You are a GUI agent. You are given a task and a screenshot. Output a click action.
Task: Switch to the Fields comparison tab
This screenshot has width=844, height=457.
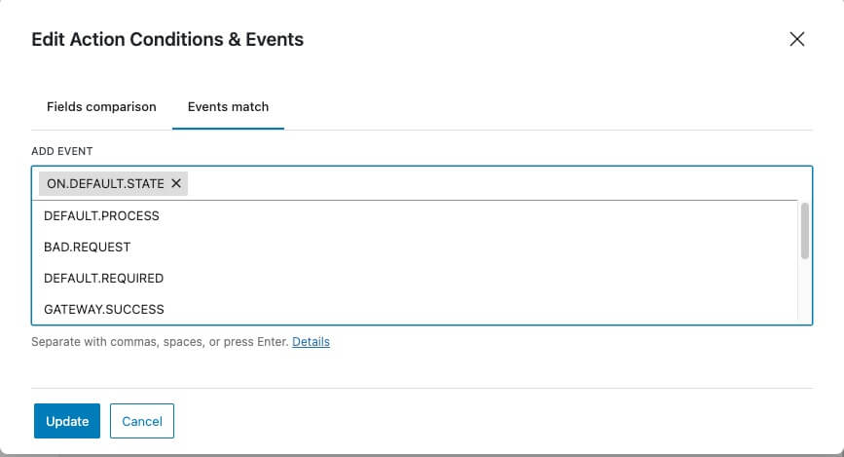101,106
